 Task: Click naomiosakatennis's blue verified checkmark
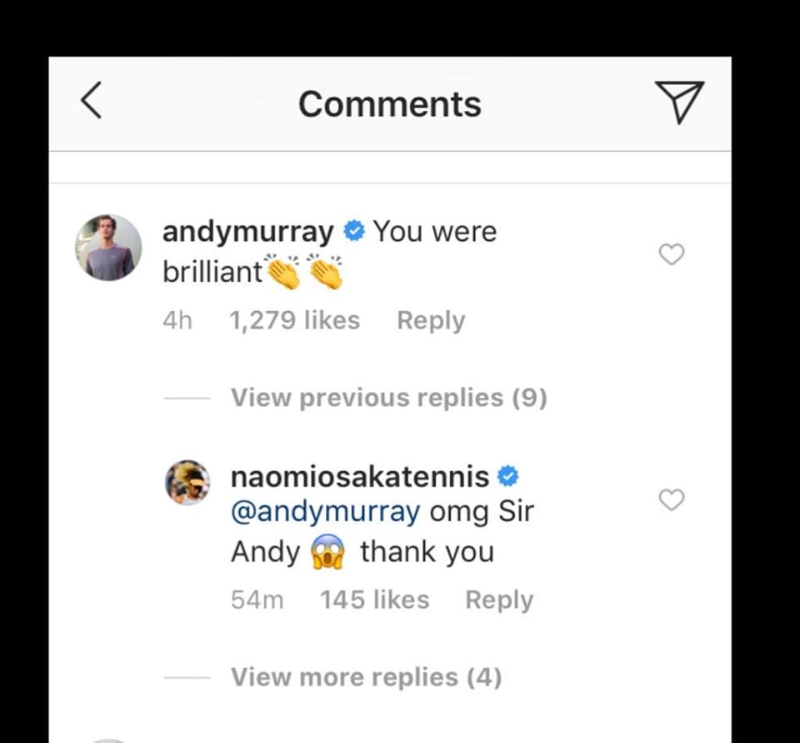(507, 476)
